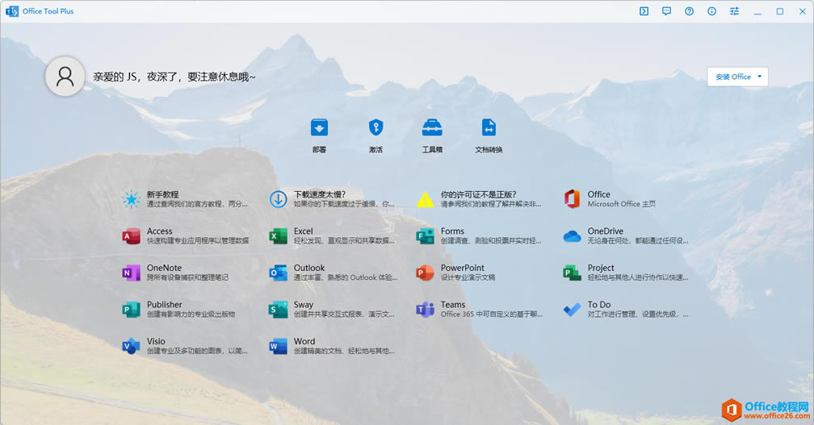Click the Word app icon
The image size is (814, 425).
click(x=279, y=346)
